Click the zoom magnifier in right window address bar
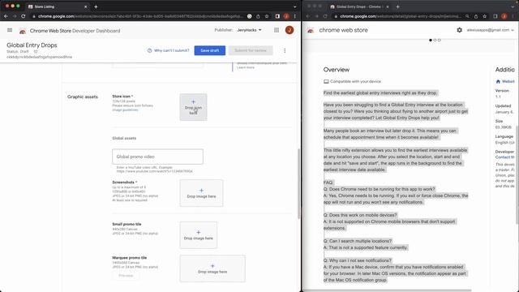 tap(467, 16)
